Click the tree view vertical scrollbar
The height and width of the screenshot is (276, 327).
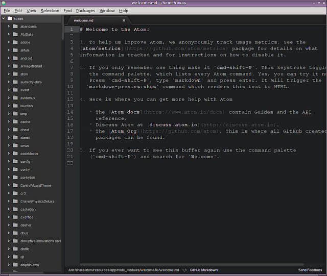coord(63,28)
